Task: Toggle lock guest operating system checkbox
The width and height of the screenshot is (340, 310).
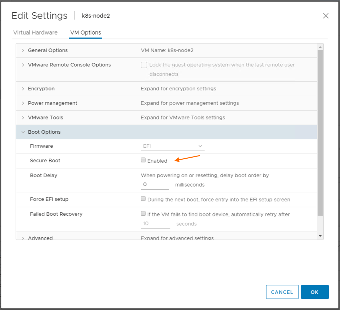Action: coord(144,65)
